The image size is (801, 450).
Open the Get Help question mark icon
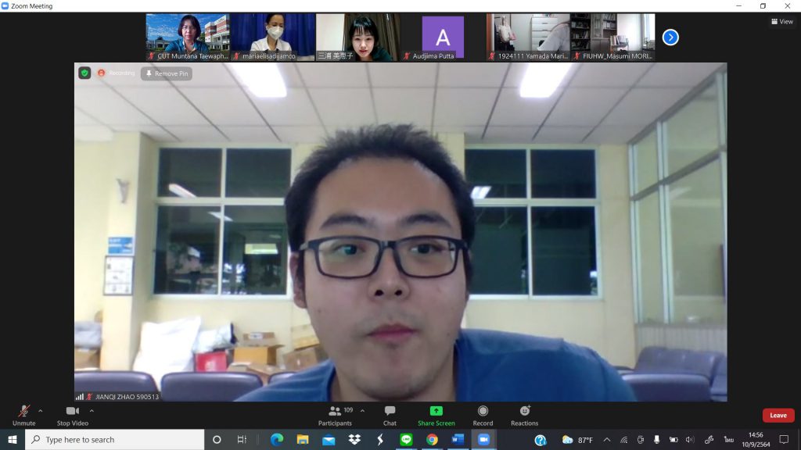point(541,439)
